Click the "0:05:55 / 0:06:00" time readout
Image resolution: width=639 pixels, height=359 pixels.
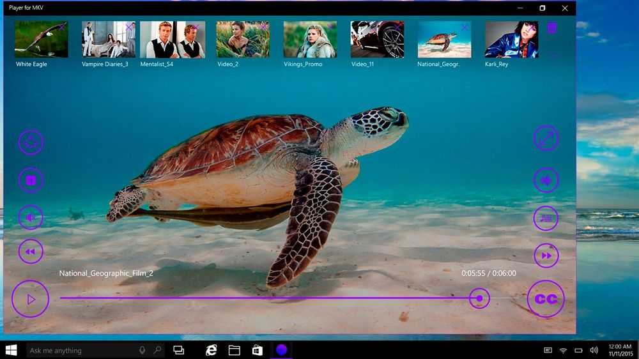[x=489, y=273]
